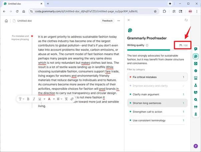Open the Citation quotes tool in sidebar
This screenshot has height=152, width=201.
[x=196, y=107]
